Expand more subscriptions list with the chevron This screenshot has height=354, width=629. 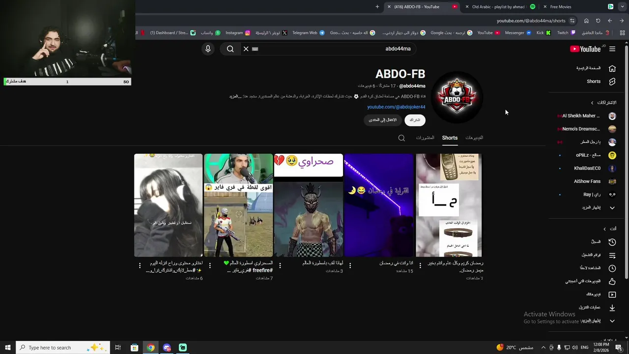coord(612,208)
